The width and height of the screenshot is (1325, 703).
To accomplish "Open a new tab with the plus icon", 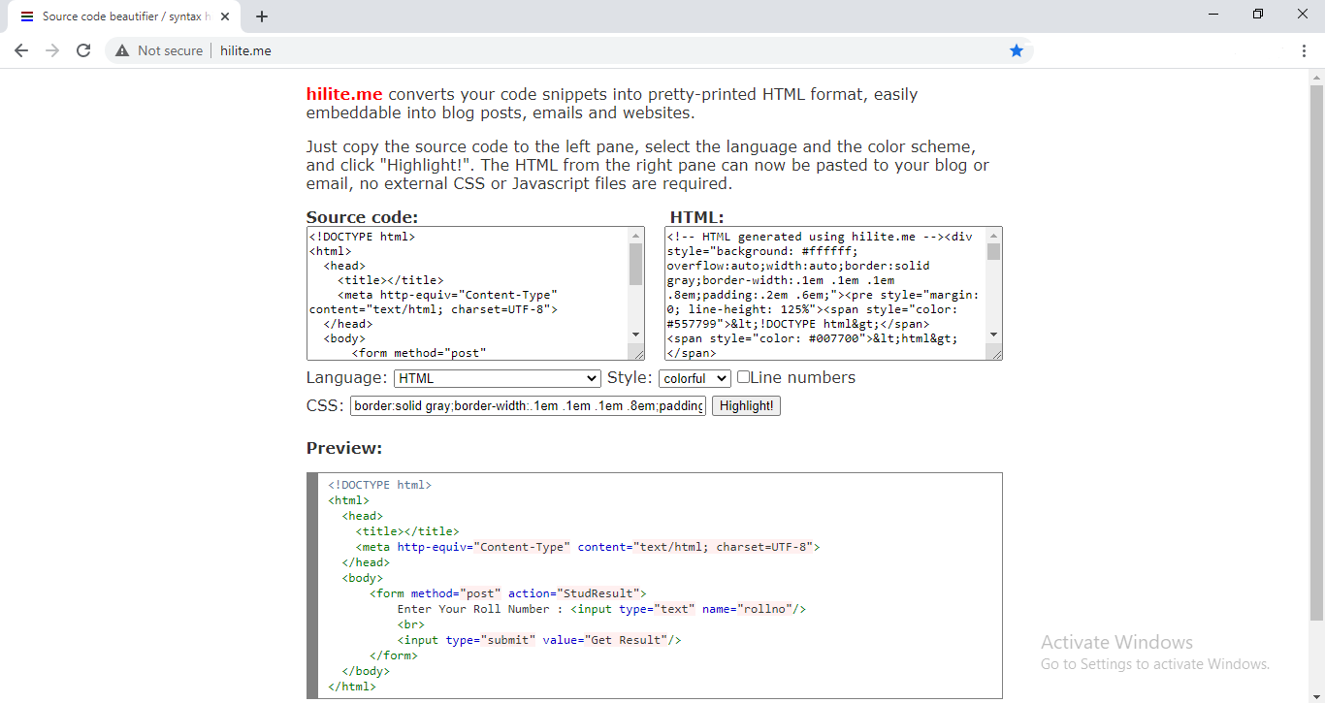I will tap(262, 16).
